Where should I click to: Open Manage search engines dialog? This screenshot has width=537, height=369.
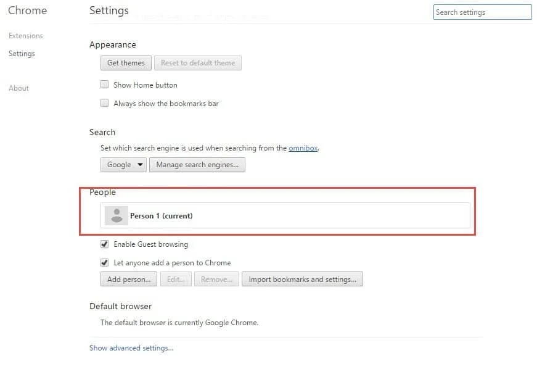point(198,165)
